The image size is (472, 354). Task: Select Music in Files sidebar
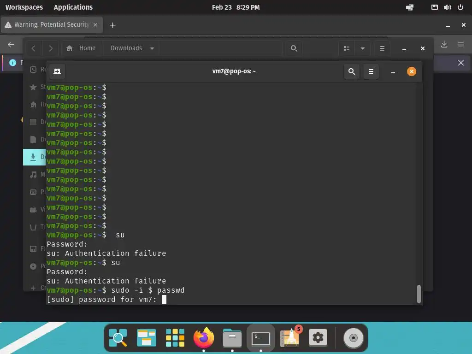[35, 174]
